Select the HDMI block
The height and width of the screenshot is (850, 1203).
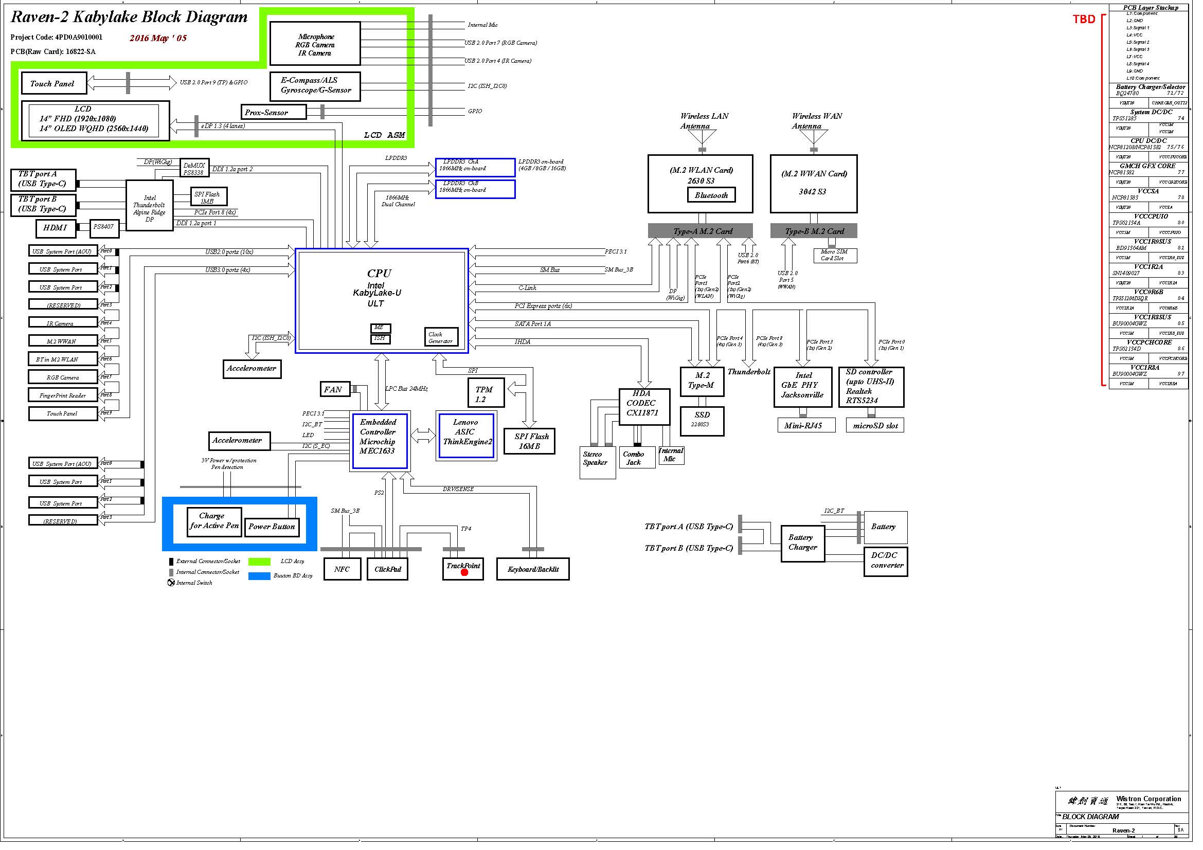tap(57, 230)
